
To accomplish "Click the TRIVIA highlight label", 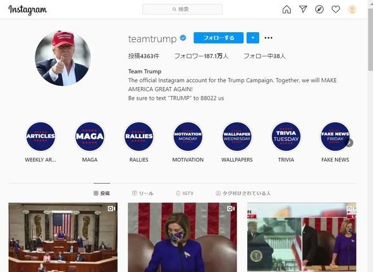I will (x=286, y=160).
